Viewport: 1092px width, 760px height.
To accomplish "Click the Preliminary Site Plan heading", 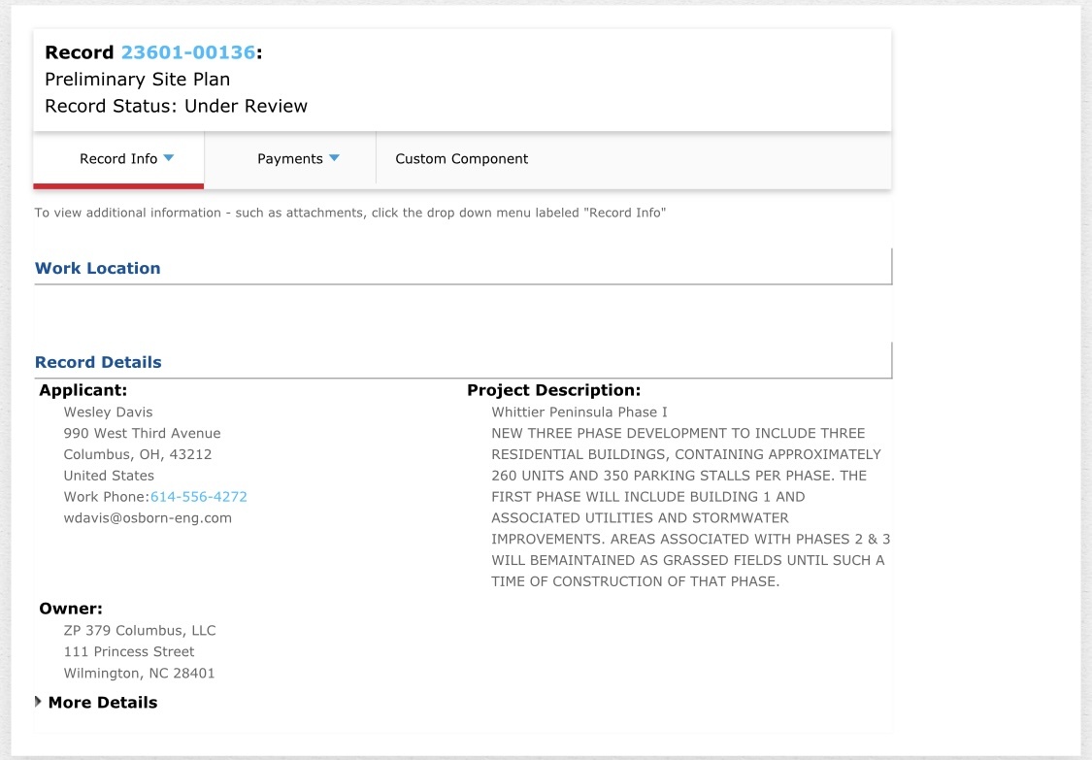I will pyautogui.click(x=137, y=80).
